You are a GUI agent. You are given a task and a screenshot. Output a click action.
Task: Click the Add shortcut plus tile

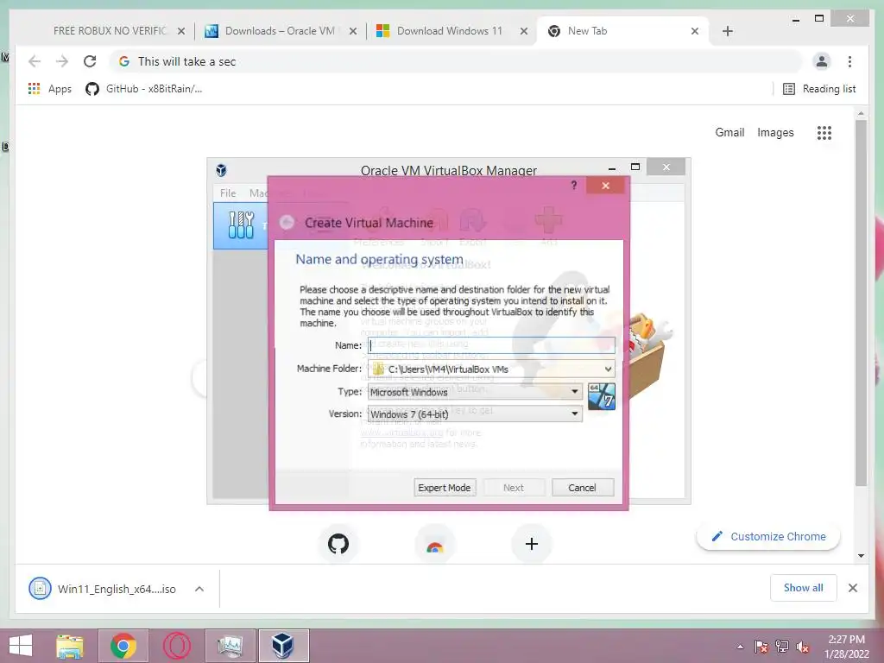[x=531, y=544]
